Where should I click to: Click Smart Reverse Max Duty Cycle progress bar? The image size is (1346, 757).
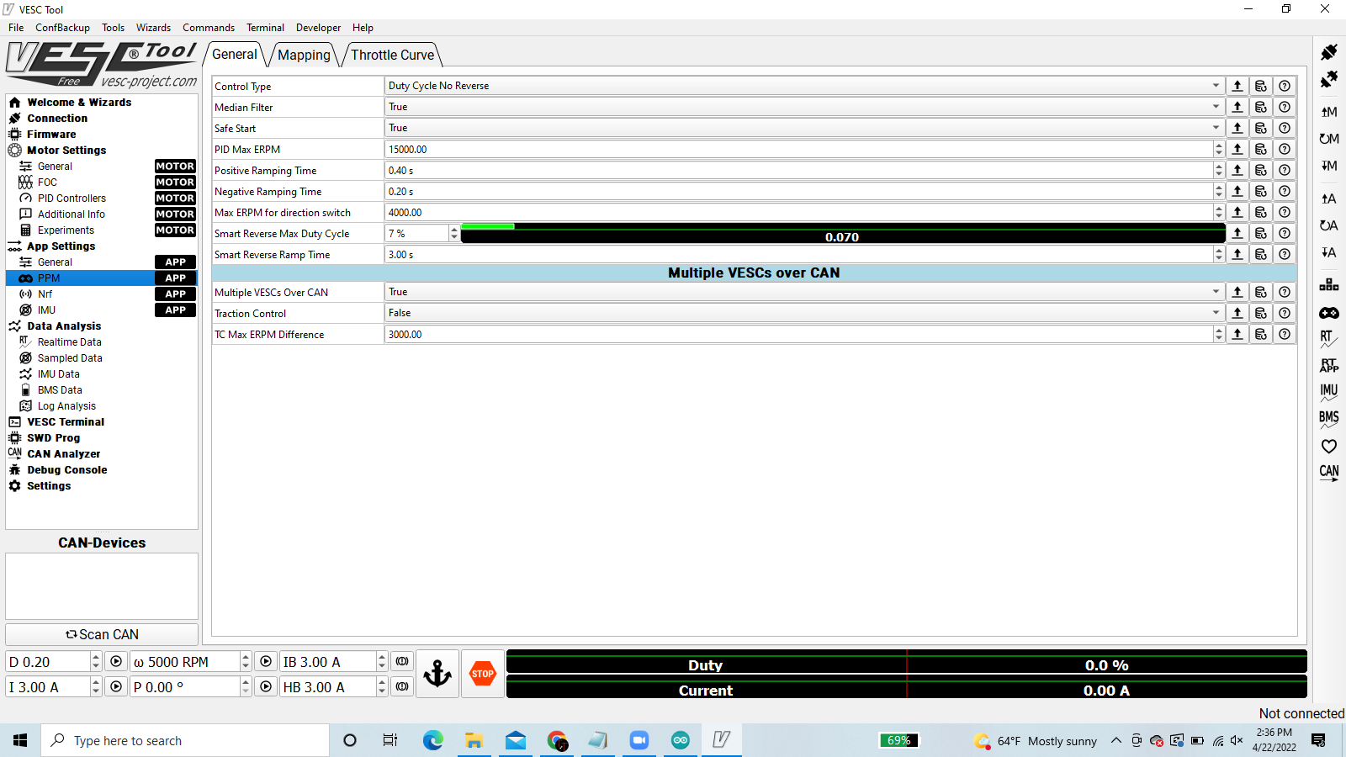pos(843,233)
